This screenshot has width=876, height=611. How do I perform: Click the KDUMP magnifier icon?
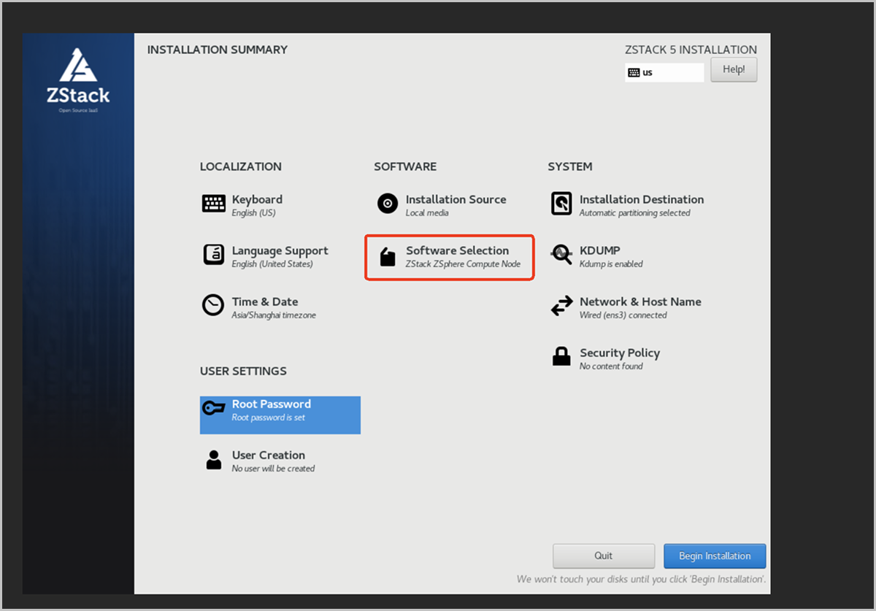[561, 255]
